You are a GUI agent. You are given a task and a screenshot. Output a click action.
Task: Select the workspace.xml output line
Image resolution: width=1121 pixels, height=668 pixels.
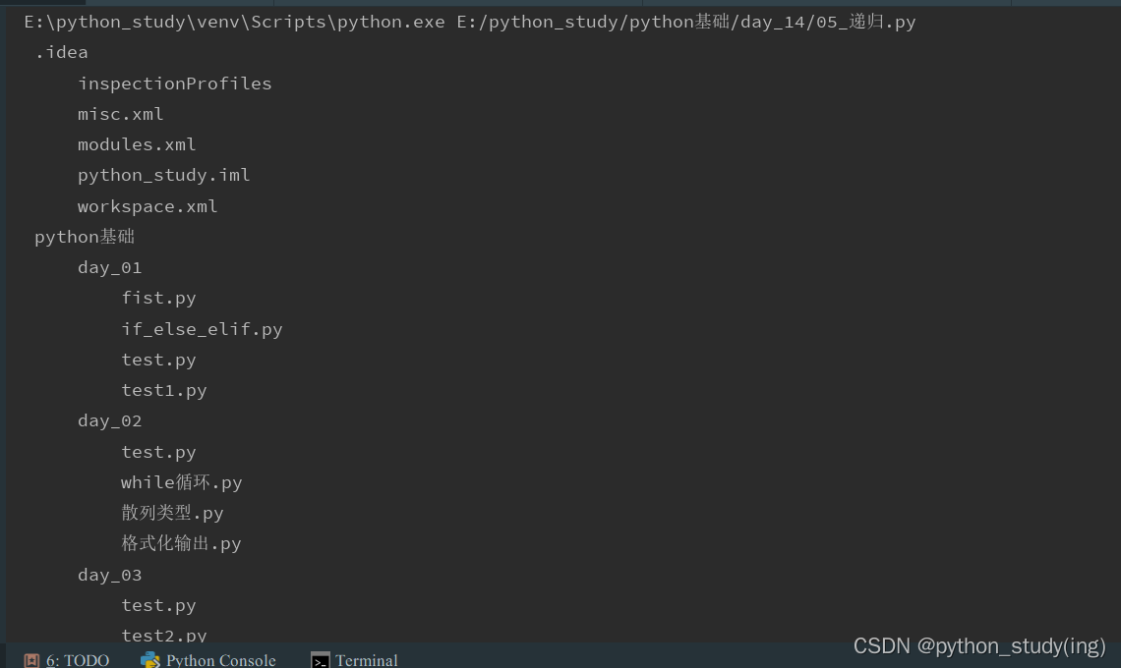147,205
